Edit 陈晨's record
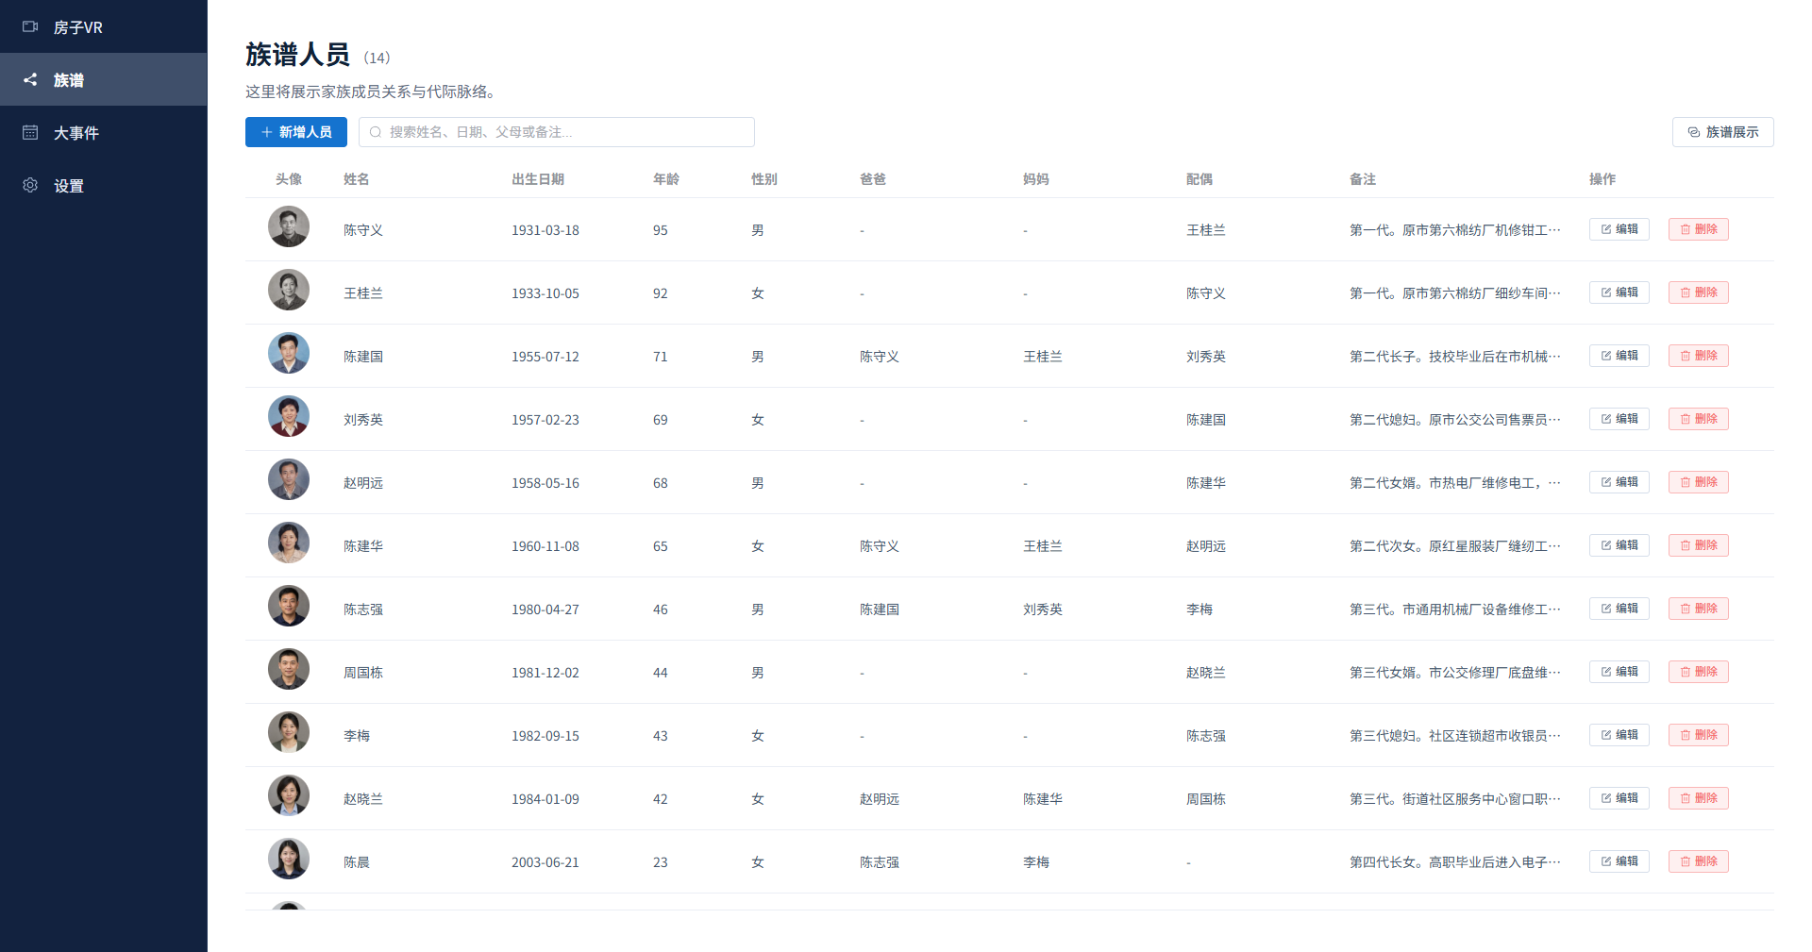Image resolution: width=1812 pixels, height=952 pixels. click(x=1619, y=861)
